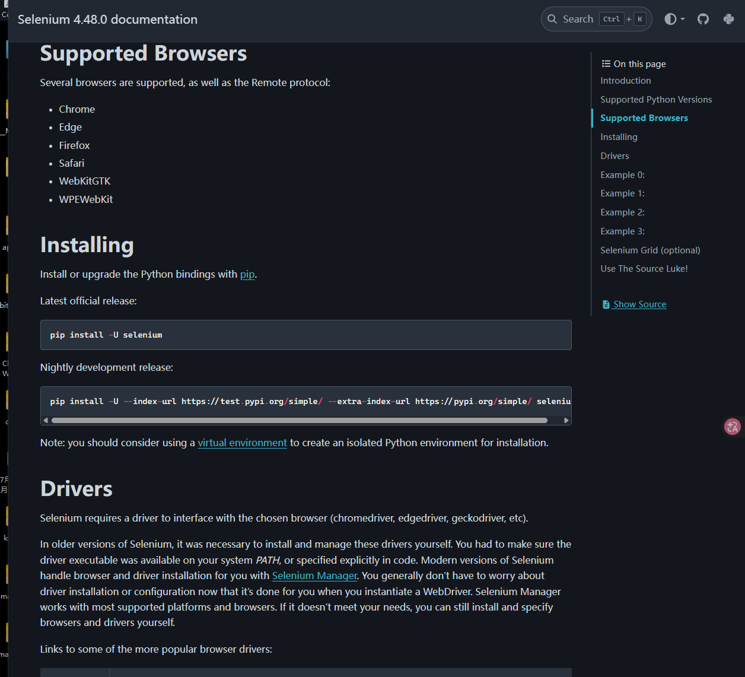Screen dimensions: 745x677
Task: Click the WebKitGTK list item
Action: pos(85,181)
